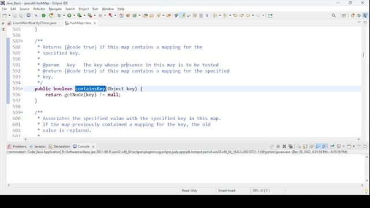370x208 pixels.
Task: Click the Read-Only status bar field
Action: pos(190,191)
